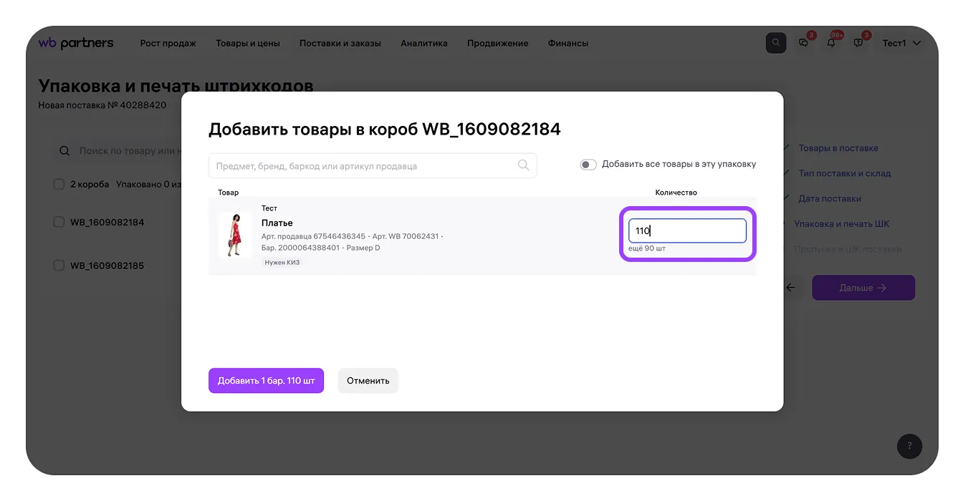The width and height of the screenshot is (963, 501).
Task: Go to the Дата поставки step
Action: [x=830, y=198]
